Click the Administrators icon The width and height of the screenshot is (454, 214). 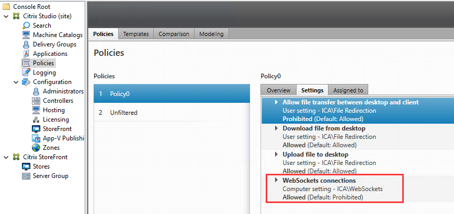point(36,91)
